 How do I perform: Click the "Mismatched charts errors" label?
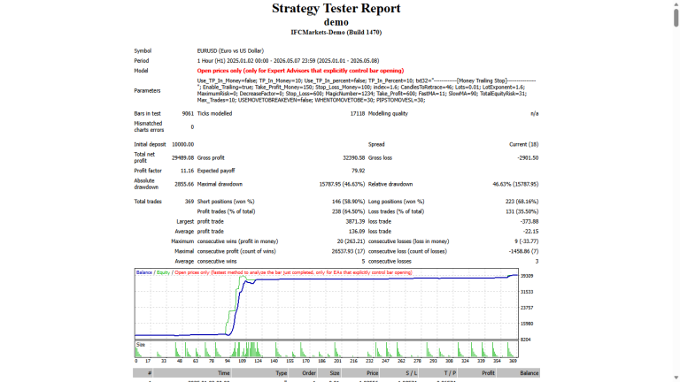[149, 127]
